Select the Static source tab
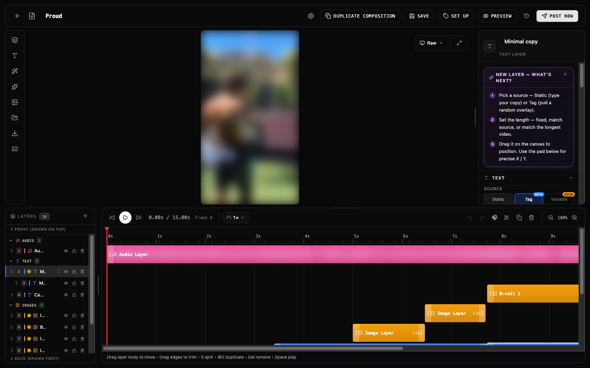Screen dimensions: 590x368 [x=498, y=199]
